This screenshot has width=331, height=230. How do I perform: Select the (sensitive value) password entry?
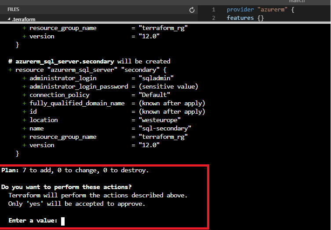(x=168, y=86)
